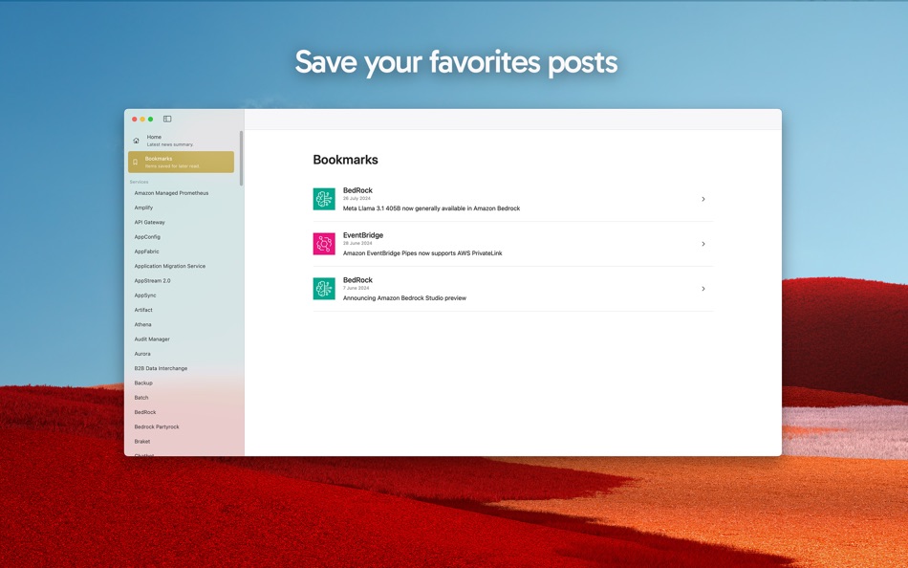Click the BedRock icon for Bedrock Studio post
908x568 pixels.
pos(324,289)
